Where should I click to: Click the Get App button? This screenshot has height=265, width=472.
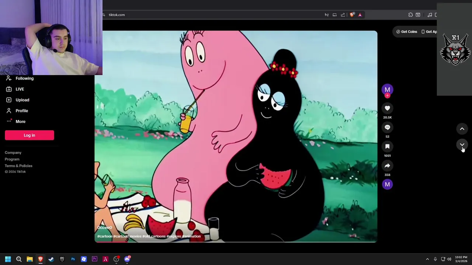(x=430, y=32)
